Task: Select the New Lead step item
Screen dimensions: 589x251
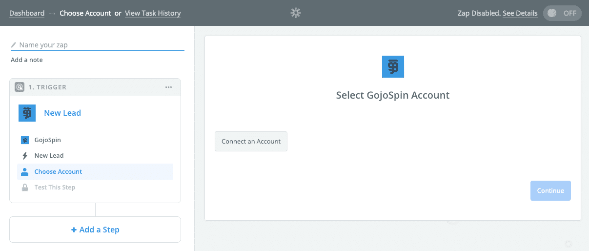Action: [x=95, y=156]
